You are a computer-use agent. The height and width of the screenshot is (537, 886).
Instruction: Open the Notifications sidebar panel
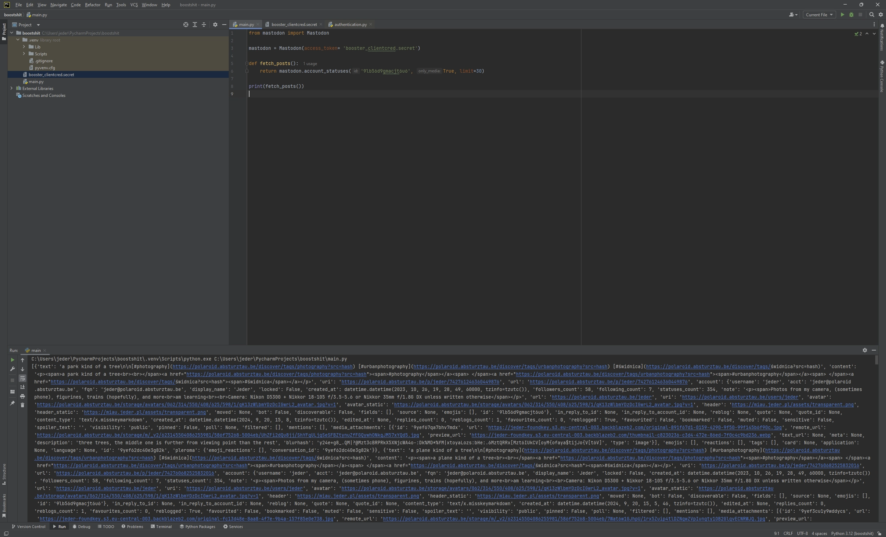point(882,38)
